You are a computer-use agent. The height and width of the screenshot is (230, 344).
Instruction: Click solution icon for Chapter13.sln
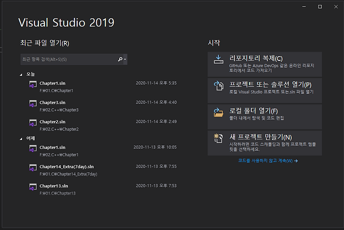tap(33, 187)
